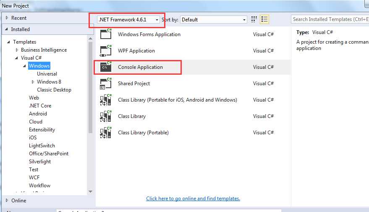Image resolution: width=369 pixels, height=212 pixels.
Task: Select the Android template category
Action: [x=38, y=114]
